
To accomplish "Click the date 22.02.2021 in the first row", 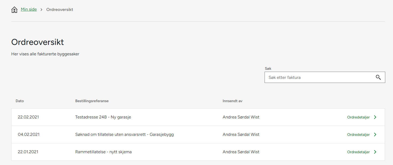I will pyautogui.click(x=28, y=117).
